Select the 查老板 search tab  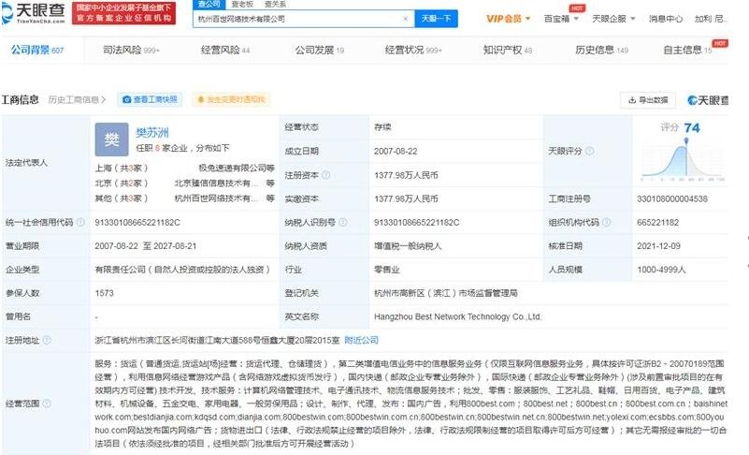[x=242, y=4]
